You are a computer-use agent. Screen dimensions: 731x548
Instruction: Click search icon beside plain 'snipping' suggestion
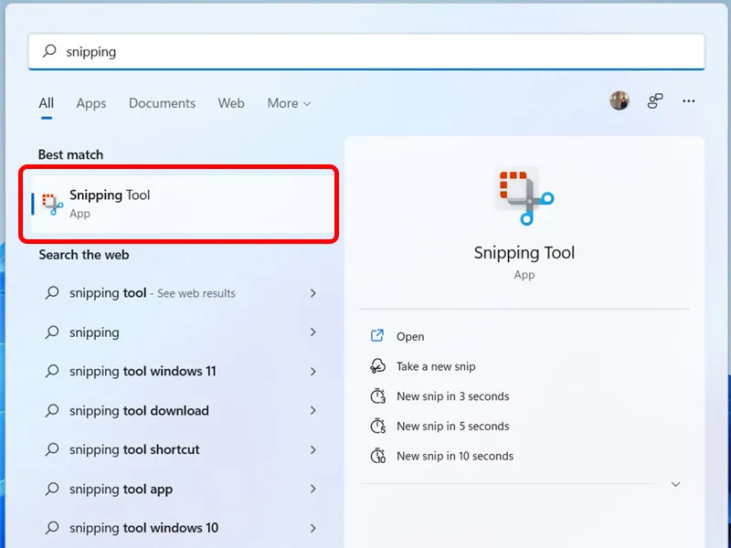52,332
